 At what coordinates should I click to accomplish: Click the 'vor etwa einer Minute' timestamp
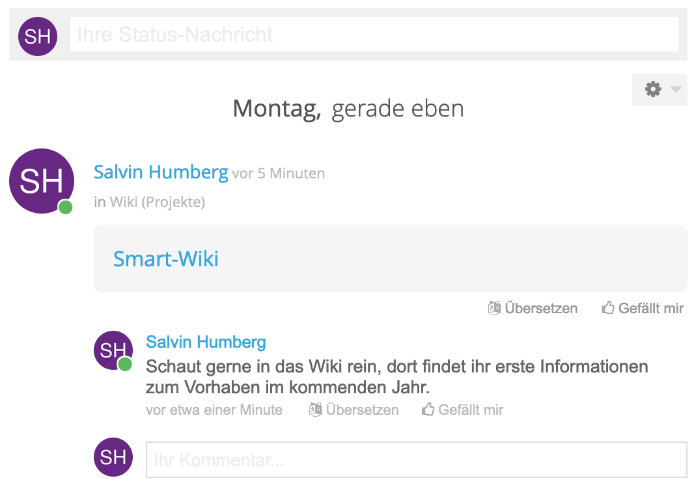click(x=214, y=410)
